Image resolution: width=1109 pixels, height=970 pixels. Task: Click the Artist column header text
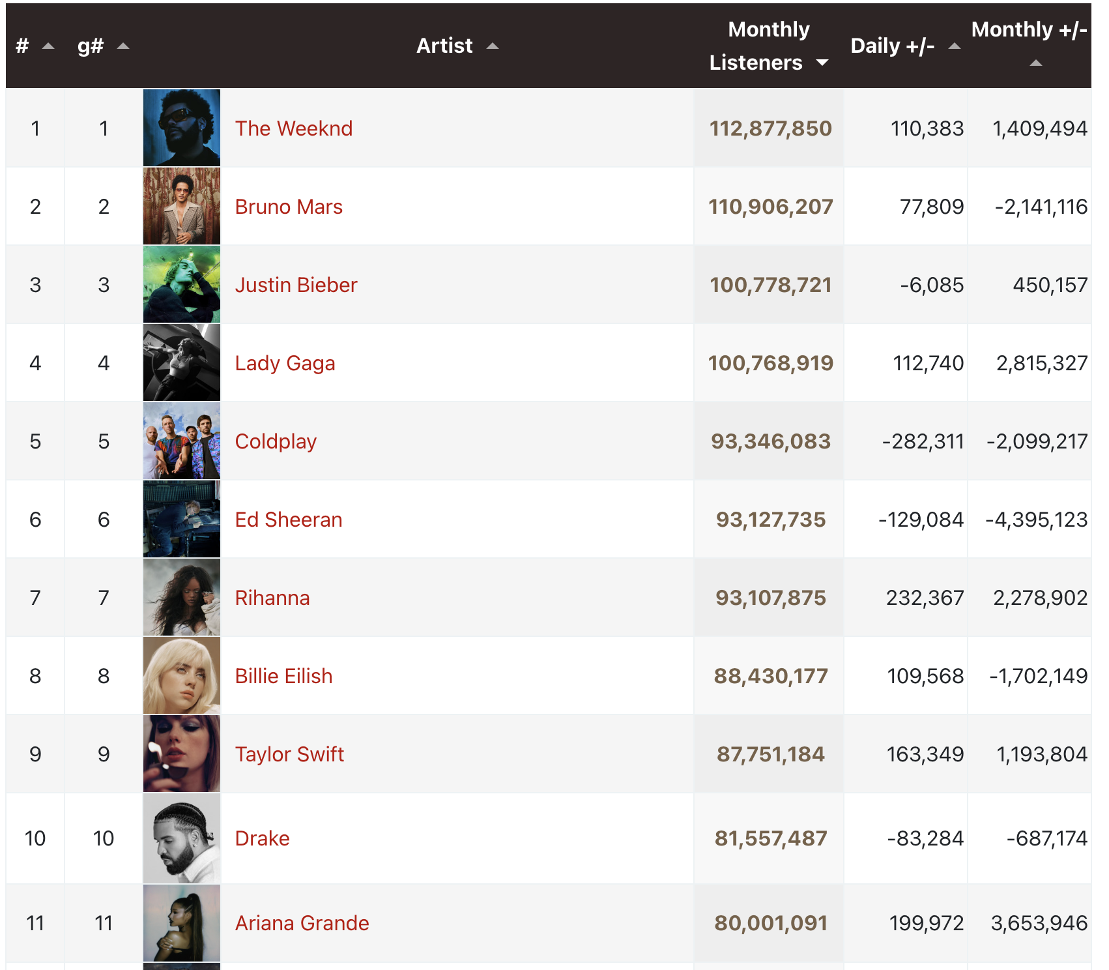(x=444, y=46)
